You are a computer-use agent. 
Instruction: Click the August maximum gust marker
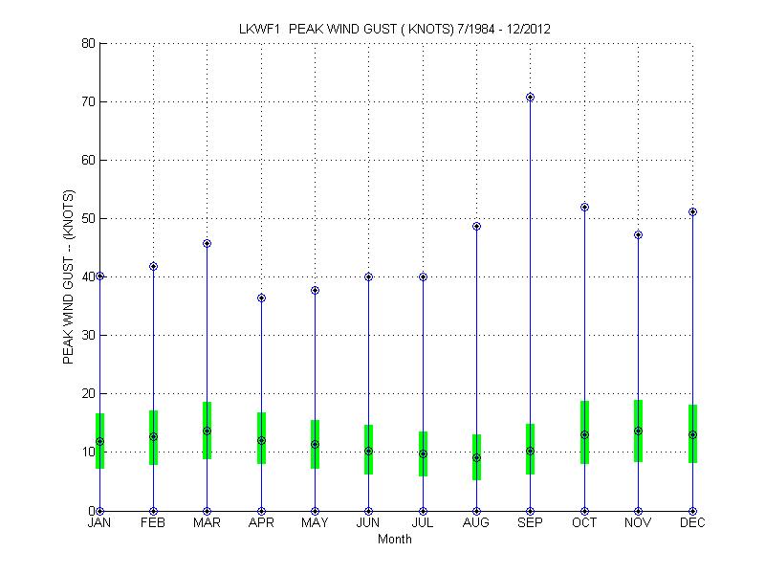476,227
